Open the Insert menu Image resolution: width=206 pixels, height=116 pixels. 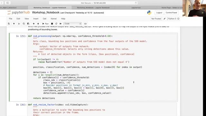[x=36, y=19]
